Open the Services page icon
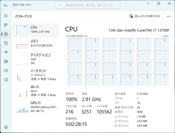 pyautogui.click(x=6, y=80)
